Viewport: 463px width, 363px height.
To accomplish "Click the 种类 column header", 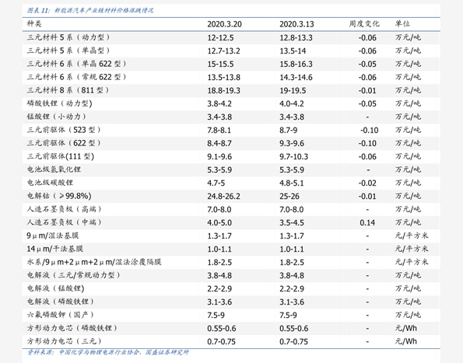I will pyautogui.click(x=34, y=23).
